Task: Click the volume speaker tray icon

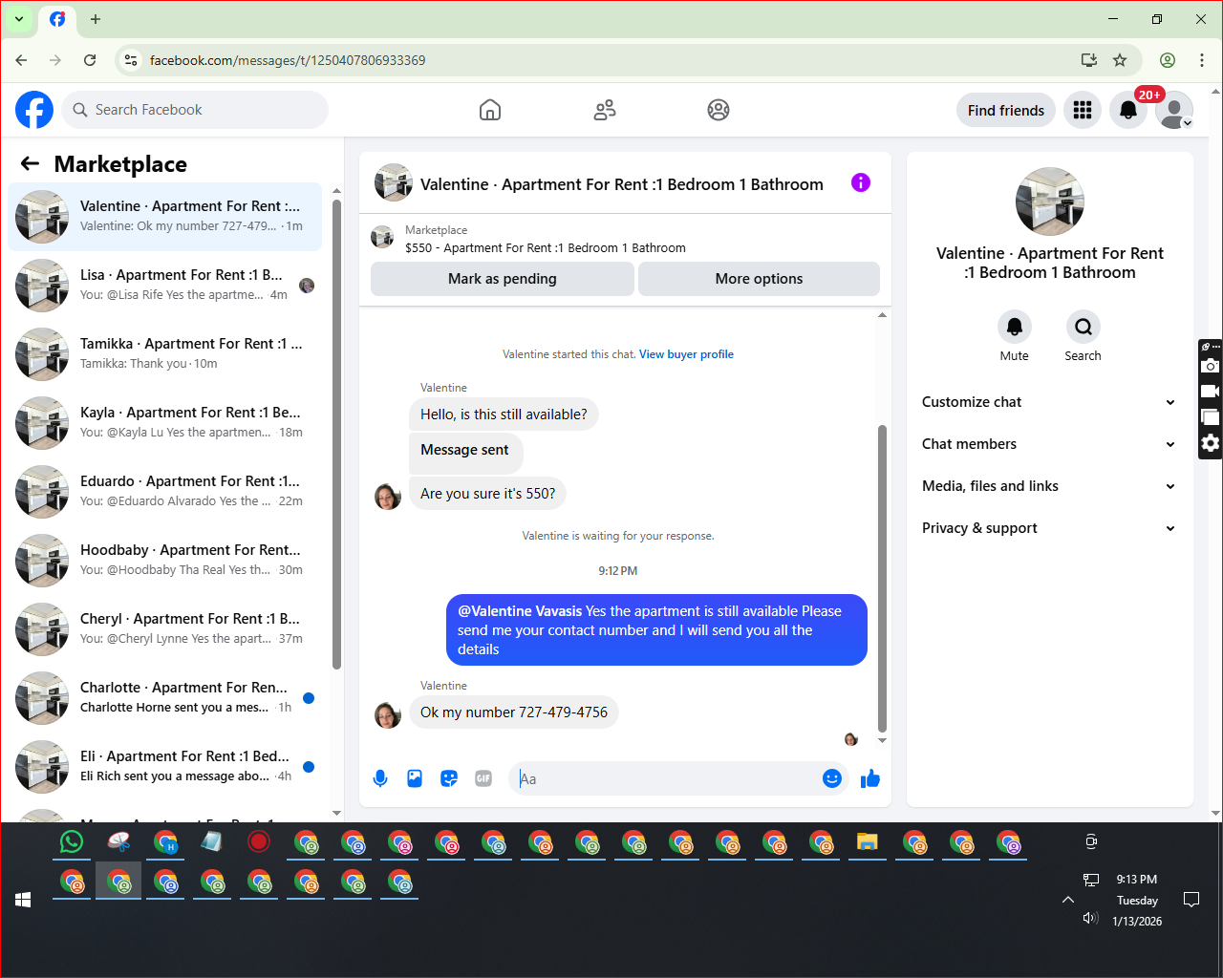Action: tap(1090, 919)
